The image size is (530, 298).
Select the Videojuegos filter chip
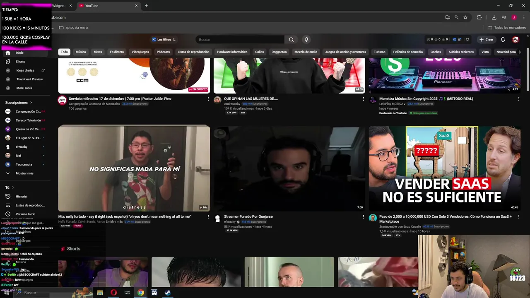pyautogui.click(x=140, y=52)
